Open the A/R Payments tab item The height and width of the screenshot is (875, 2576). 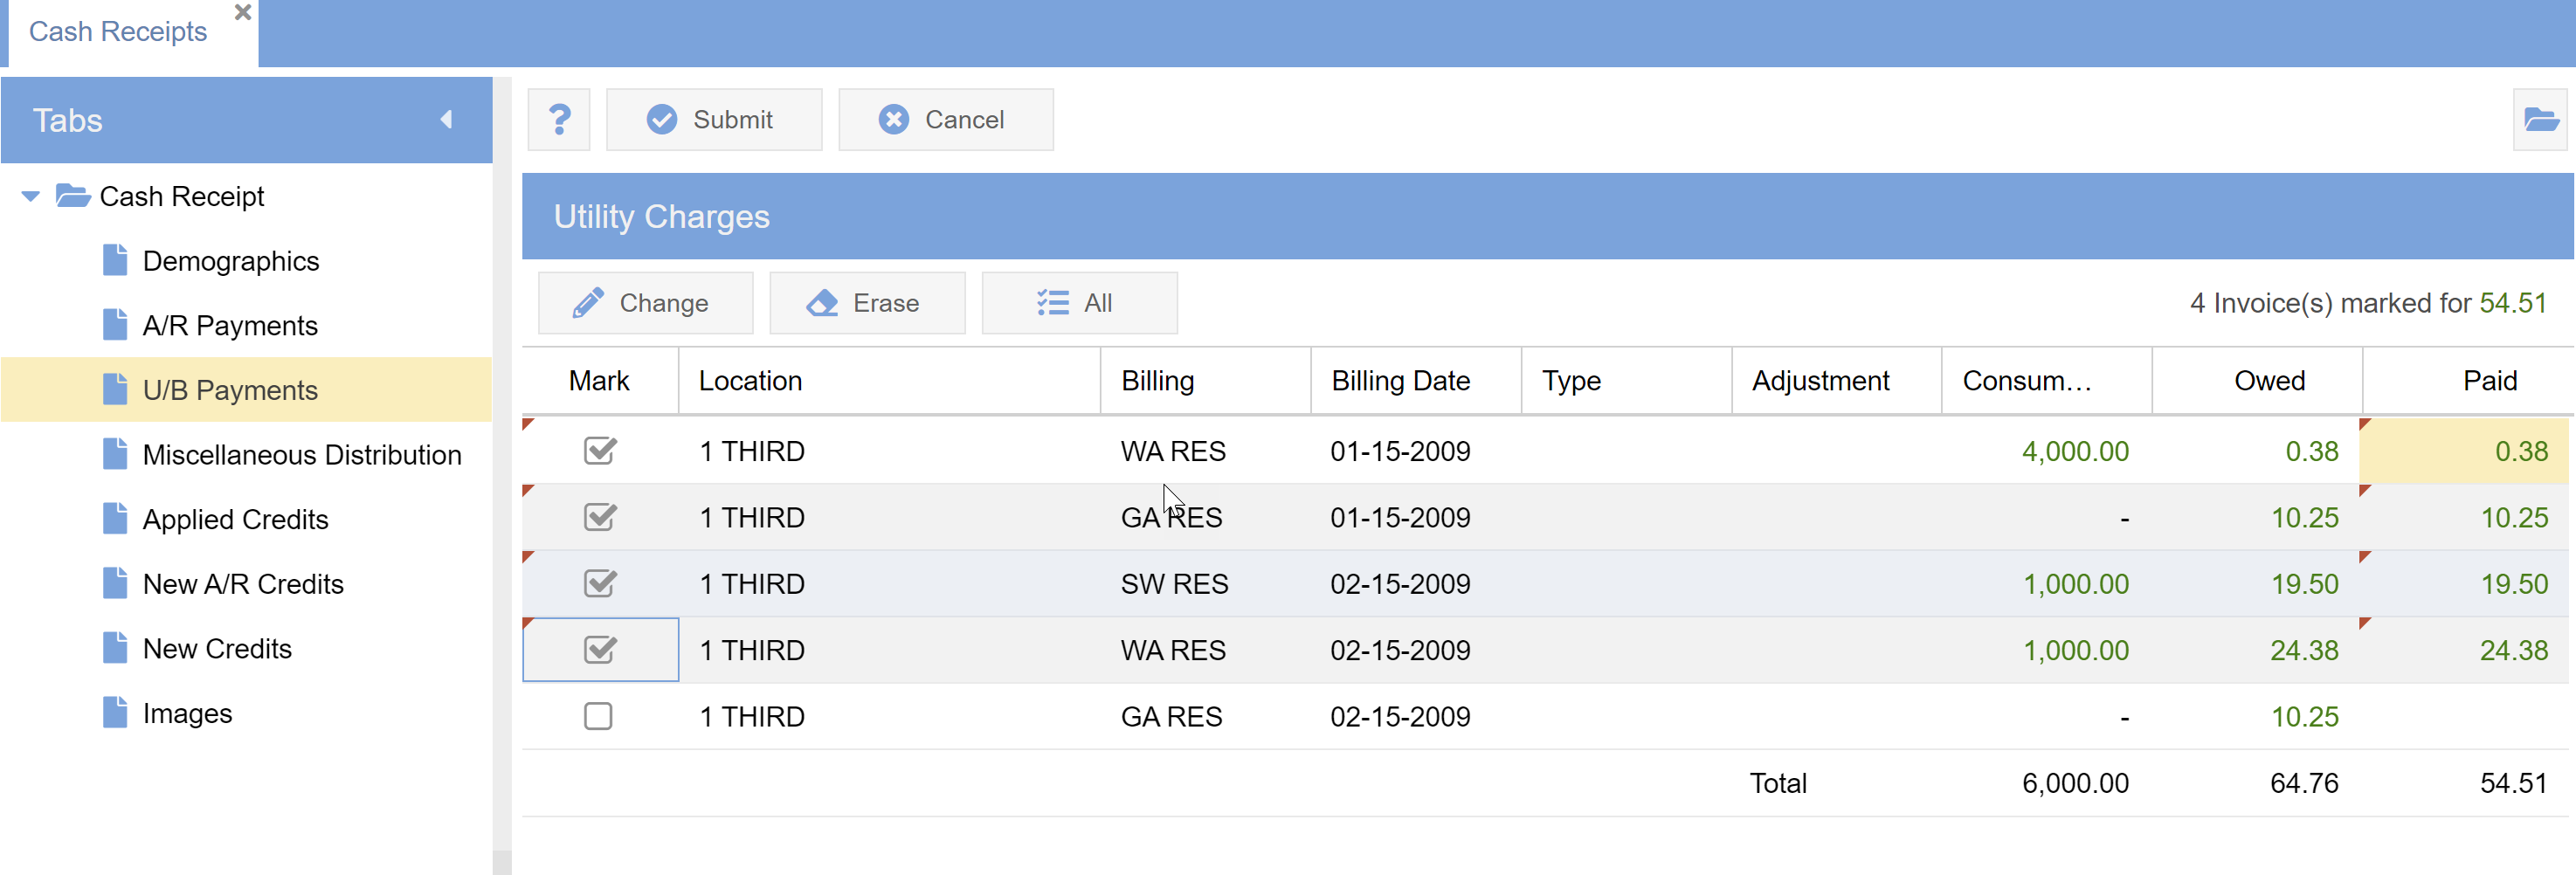point(229,326)
